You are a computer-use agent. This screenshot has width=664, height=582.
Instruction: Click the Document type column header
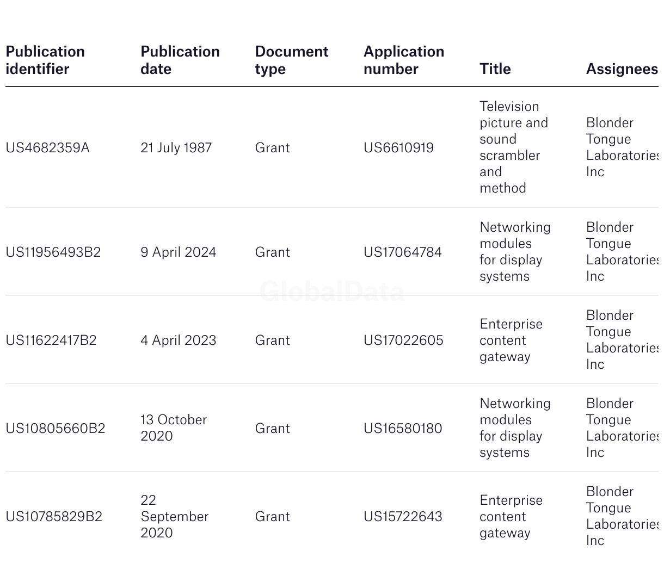[291, 60]
